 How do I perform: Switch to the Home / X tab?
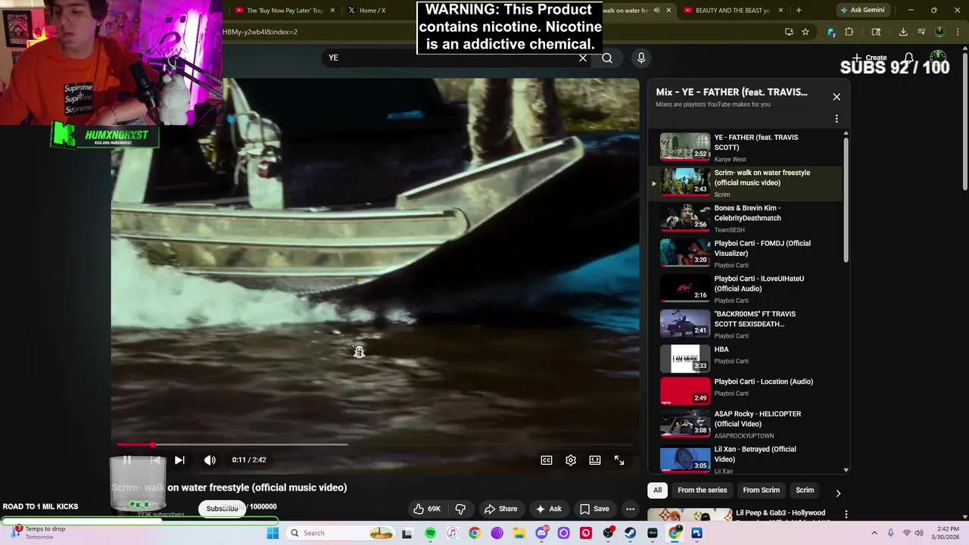pos(372,11)
